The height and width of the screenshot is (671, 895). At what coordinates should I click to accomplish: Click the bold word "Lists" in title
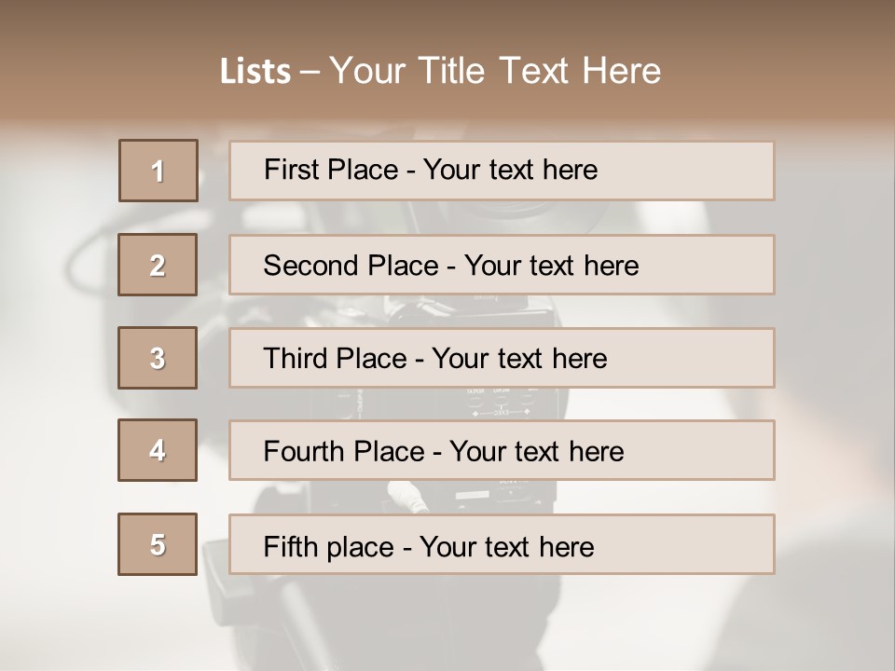(255, 72)
